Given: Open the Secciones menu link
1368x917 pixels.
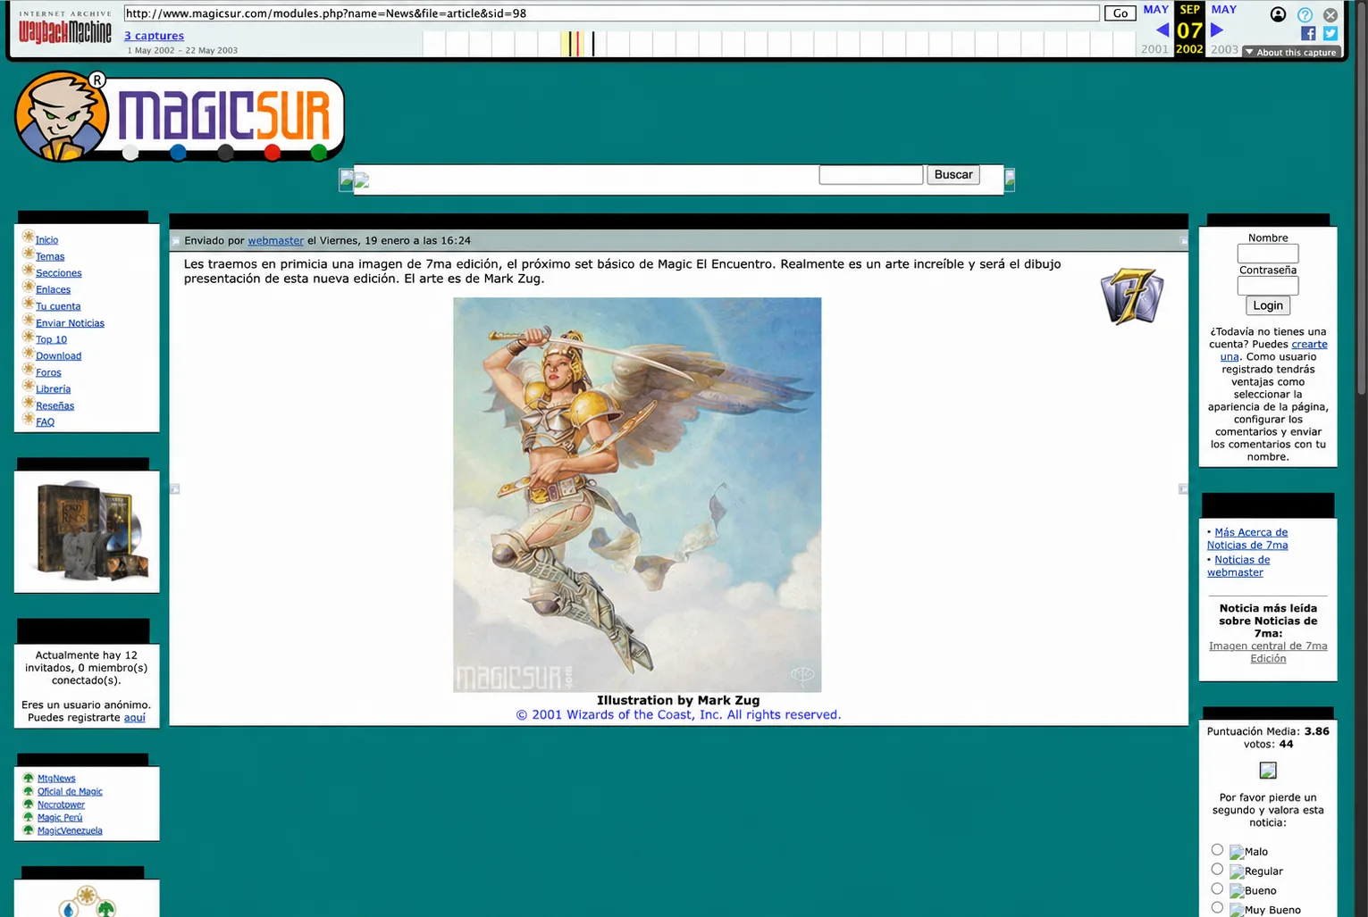Looking at the screenshot, I should (59, 273).
